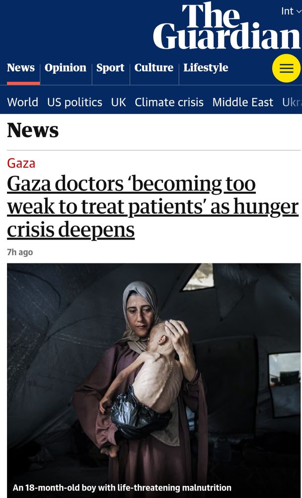Click the red Gaza topic tag
Screen dimensions: 302x498
[21, 163]
